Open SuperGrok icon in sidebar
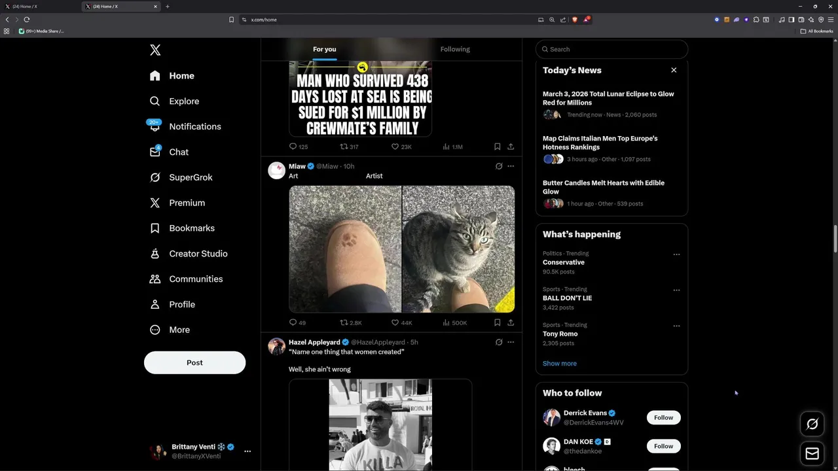 (155, 177)
